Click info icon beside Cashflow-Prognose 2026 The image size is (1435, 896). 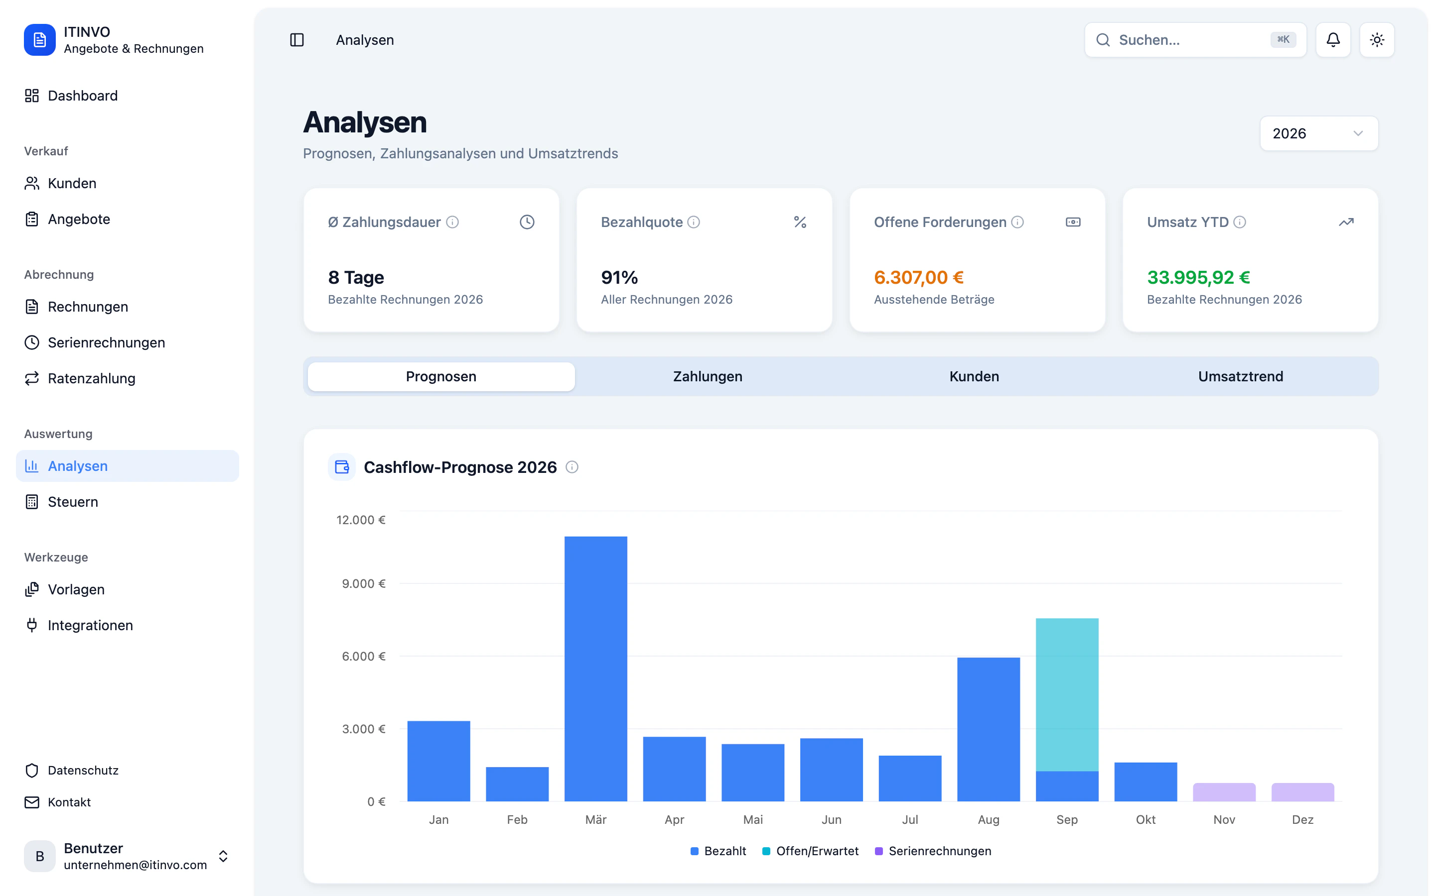[x=572, y=467]
